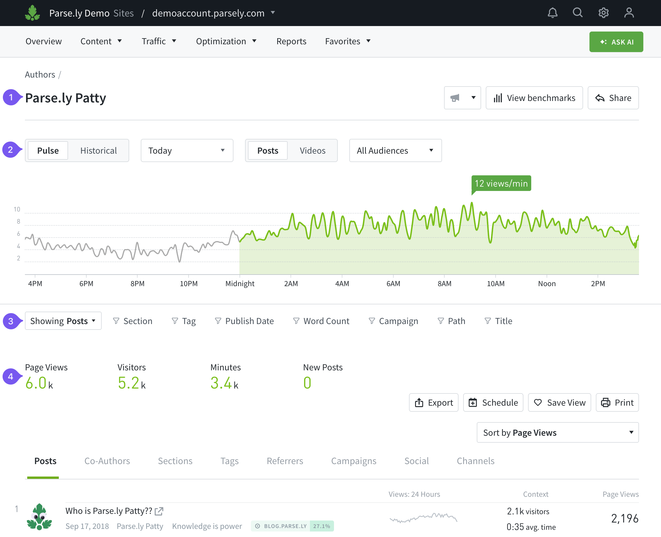This screenshot has width=661, height=537.
Task: Click the Print button with printer icon
Action: 617,402
